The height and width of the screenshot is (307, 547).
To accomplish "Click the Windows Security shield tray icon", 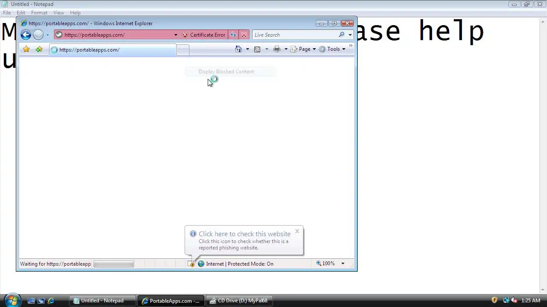I will 494,301.
